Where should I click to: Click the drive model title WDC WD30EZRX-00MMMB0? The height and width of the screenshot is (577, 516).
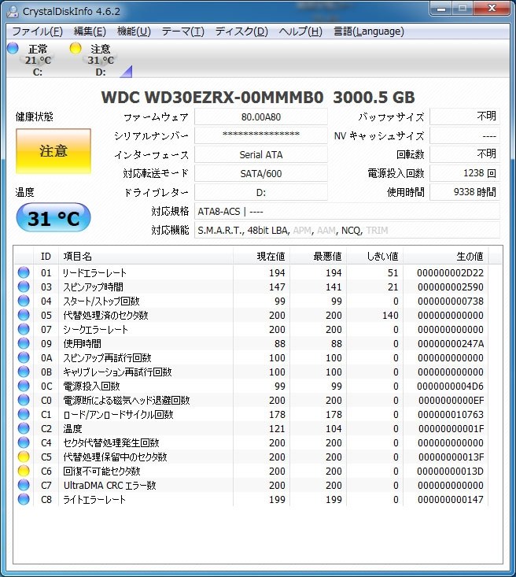(x=212, y=98)
